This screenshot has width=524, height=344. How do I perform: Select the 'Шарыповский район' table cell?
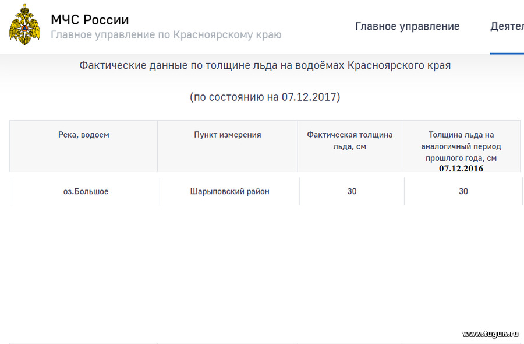pos(229,191)
